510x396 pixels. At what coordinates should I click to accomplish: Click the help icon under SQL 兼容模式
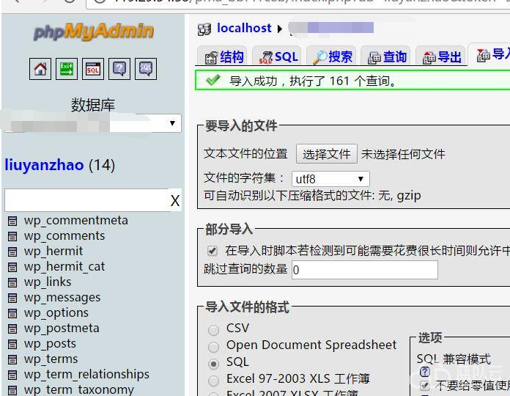tap(425, 372)
